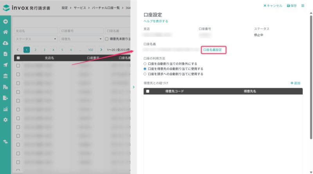The height and width of the screenshot is (174, 313).
Task: Open ヘルプを表示する help link
Action: (x=156, y=21)
